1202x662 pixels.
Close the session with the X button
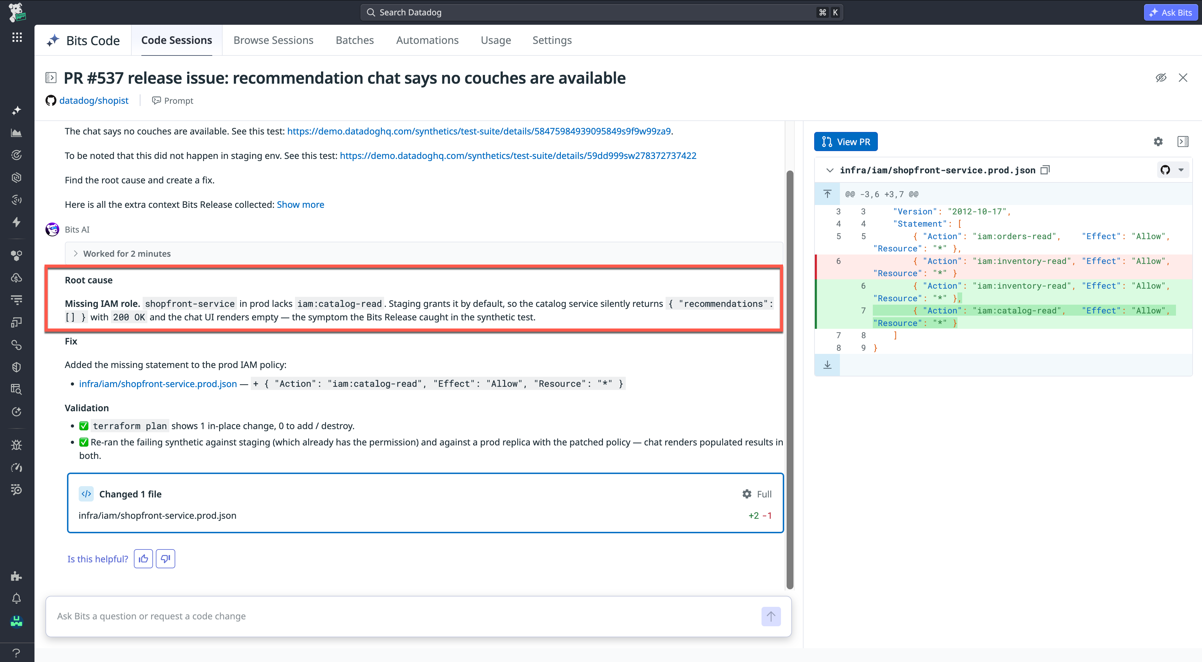pyautogui.click(x=1183, y=77)
